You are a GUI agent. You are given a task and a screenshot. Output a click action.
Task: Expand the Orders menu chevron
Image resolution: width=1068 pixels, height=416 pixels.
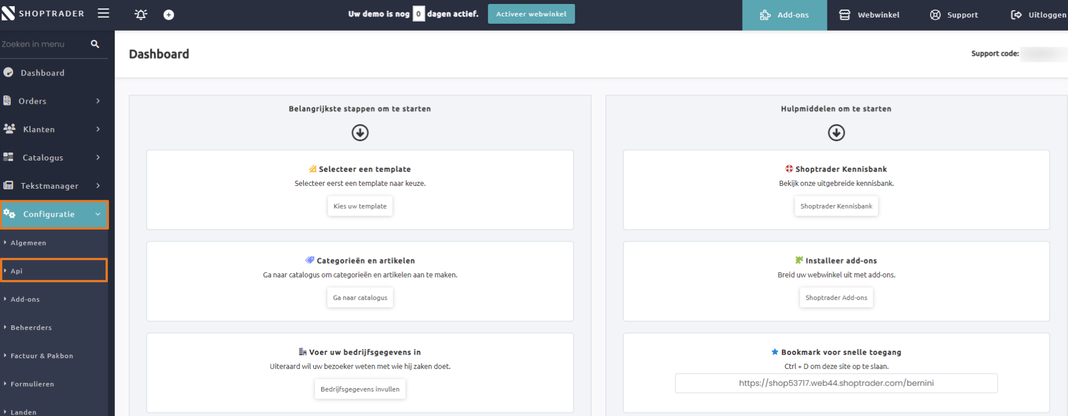pyautogui.click(x=98, y=101)
